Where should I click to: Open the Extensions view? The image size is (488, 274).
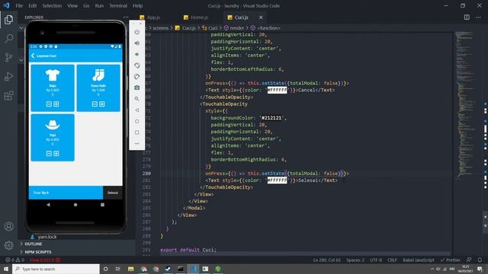(8, 95)
